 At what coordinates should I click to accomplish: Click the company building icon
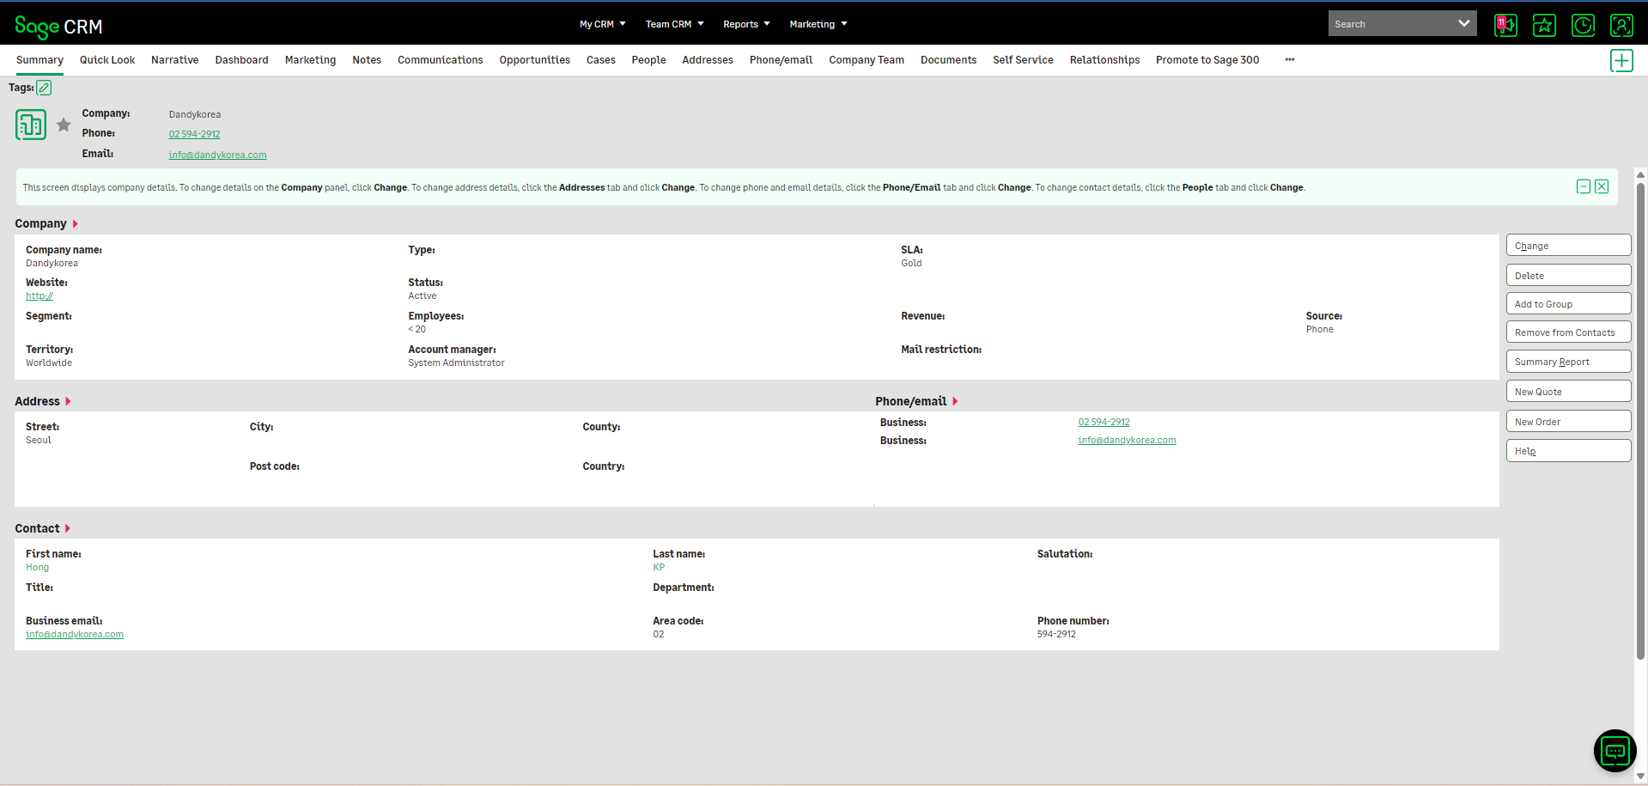[31, 125]
